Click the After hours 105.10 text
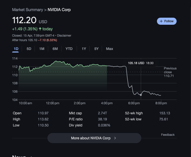This screenshot has height=157, width=191. 24,40
